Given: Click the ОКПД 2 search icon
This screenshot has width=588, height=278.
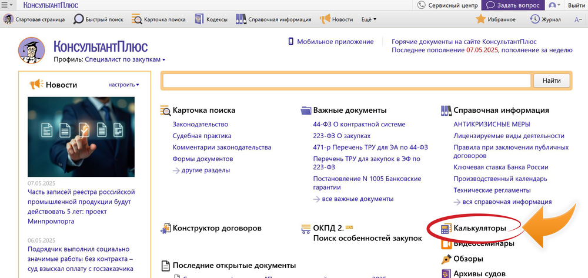Looking at the screenshot, I should tap(306, 229).
